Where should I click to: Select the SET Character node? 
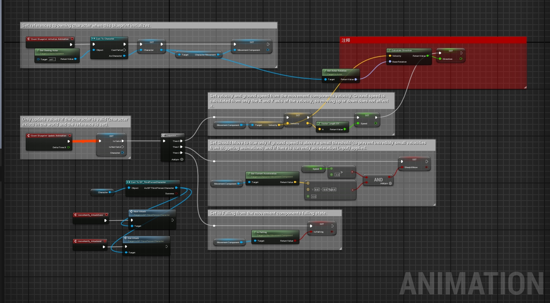tap(151, 47)
